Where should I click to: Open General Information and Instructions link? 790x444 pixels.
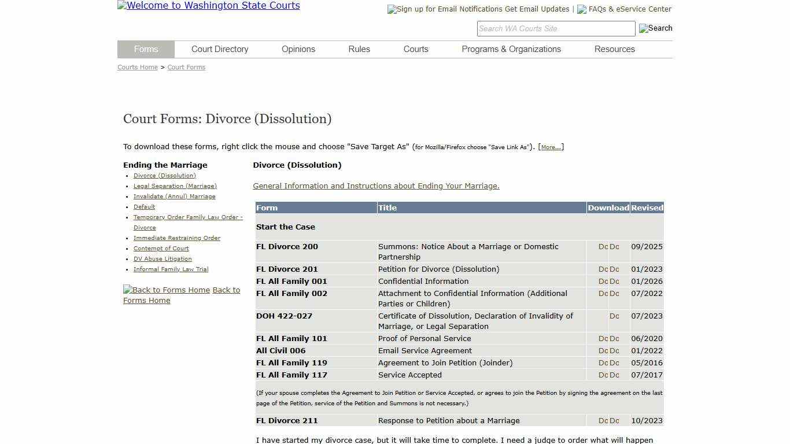click(x=376, y=186)
